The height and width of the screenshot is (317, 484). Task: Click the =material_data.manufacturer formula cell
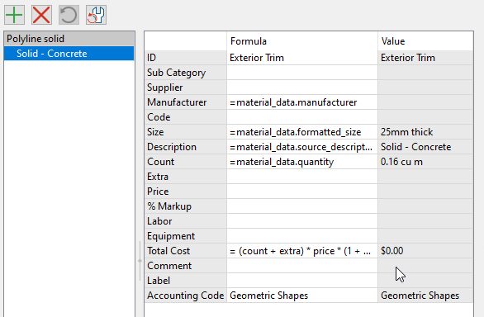(x=302, y=102)
